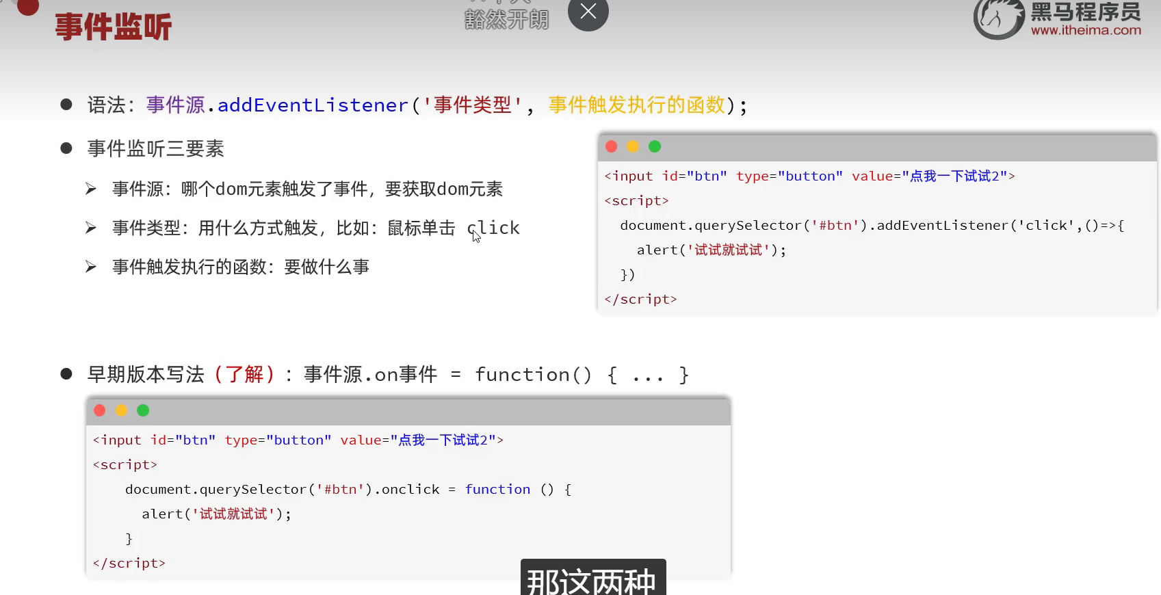Click the opening <script> tag in upper code window

click(636, 201)
